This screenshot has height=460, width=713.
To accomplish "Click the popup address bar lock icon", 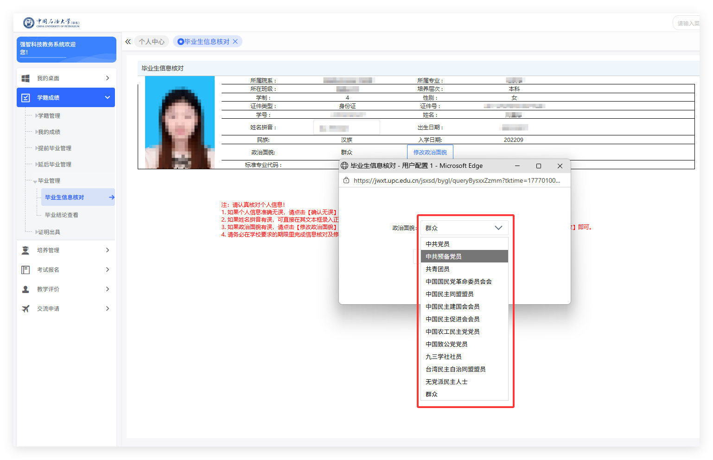I will point(346,180).
